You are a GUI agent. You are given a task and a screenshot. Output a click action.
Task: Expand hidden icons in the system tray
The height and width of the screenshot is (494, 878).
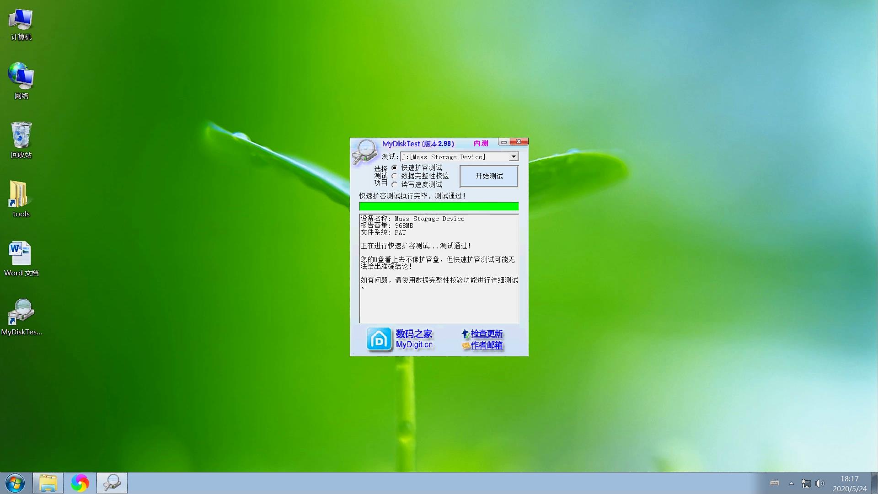coord(791,483)
